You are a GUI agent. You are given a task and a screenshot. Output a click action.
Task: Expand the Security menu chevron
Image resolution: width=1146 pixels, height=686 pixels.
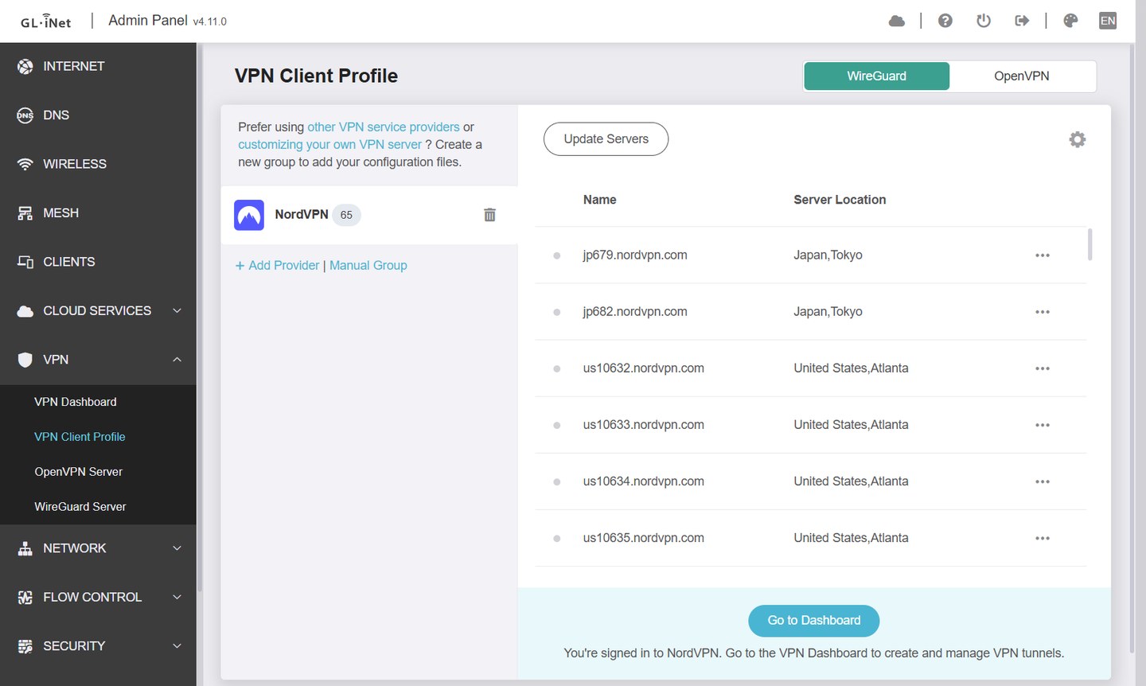pos(177,646)
